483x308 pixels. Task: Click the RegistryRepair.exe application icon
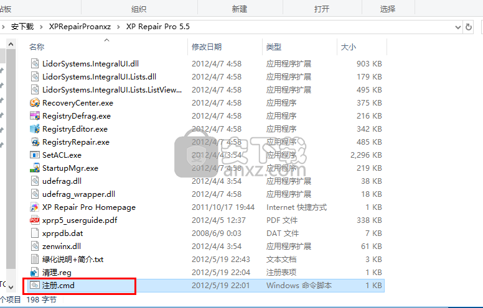[x=35, y=142]
